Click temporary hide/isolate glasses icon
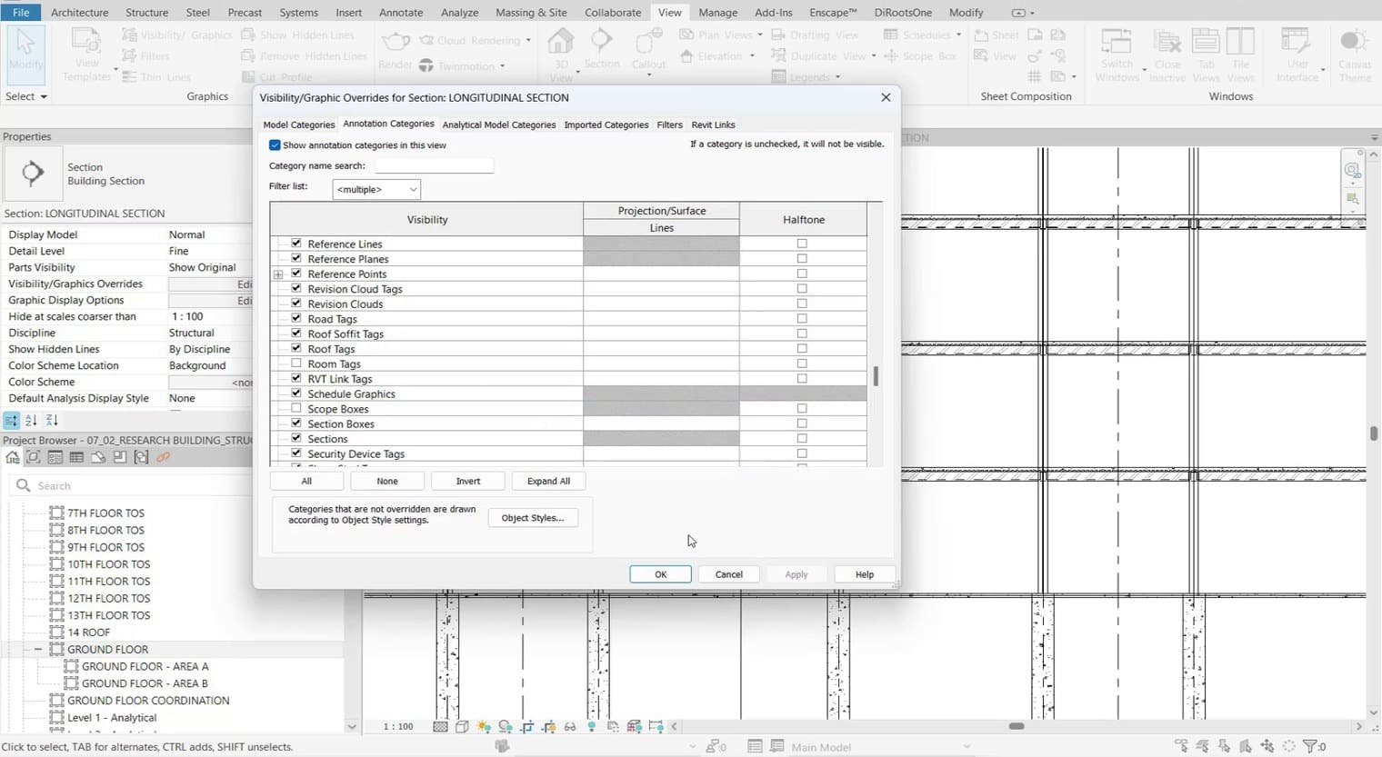The image size is (1382, 757). (x=570, y=727)
